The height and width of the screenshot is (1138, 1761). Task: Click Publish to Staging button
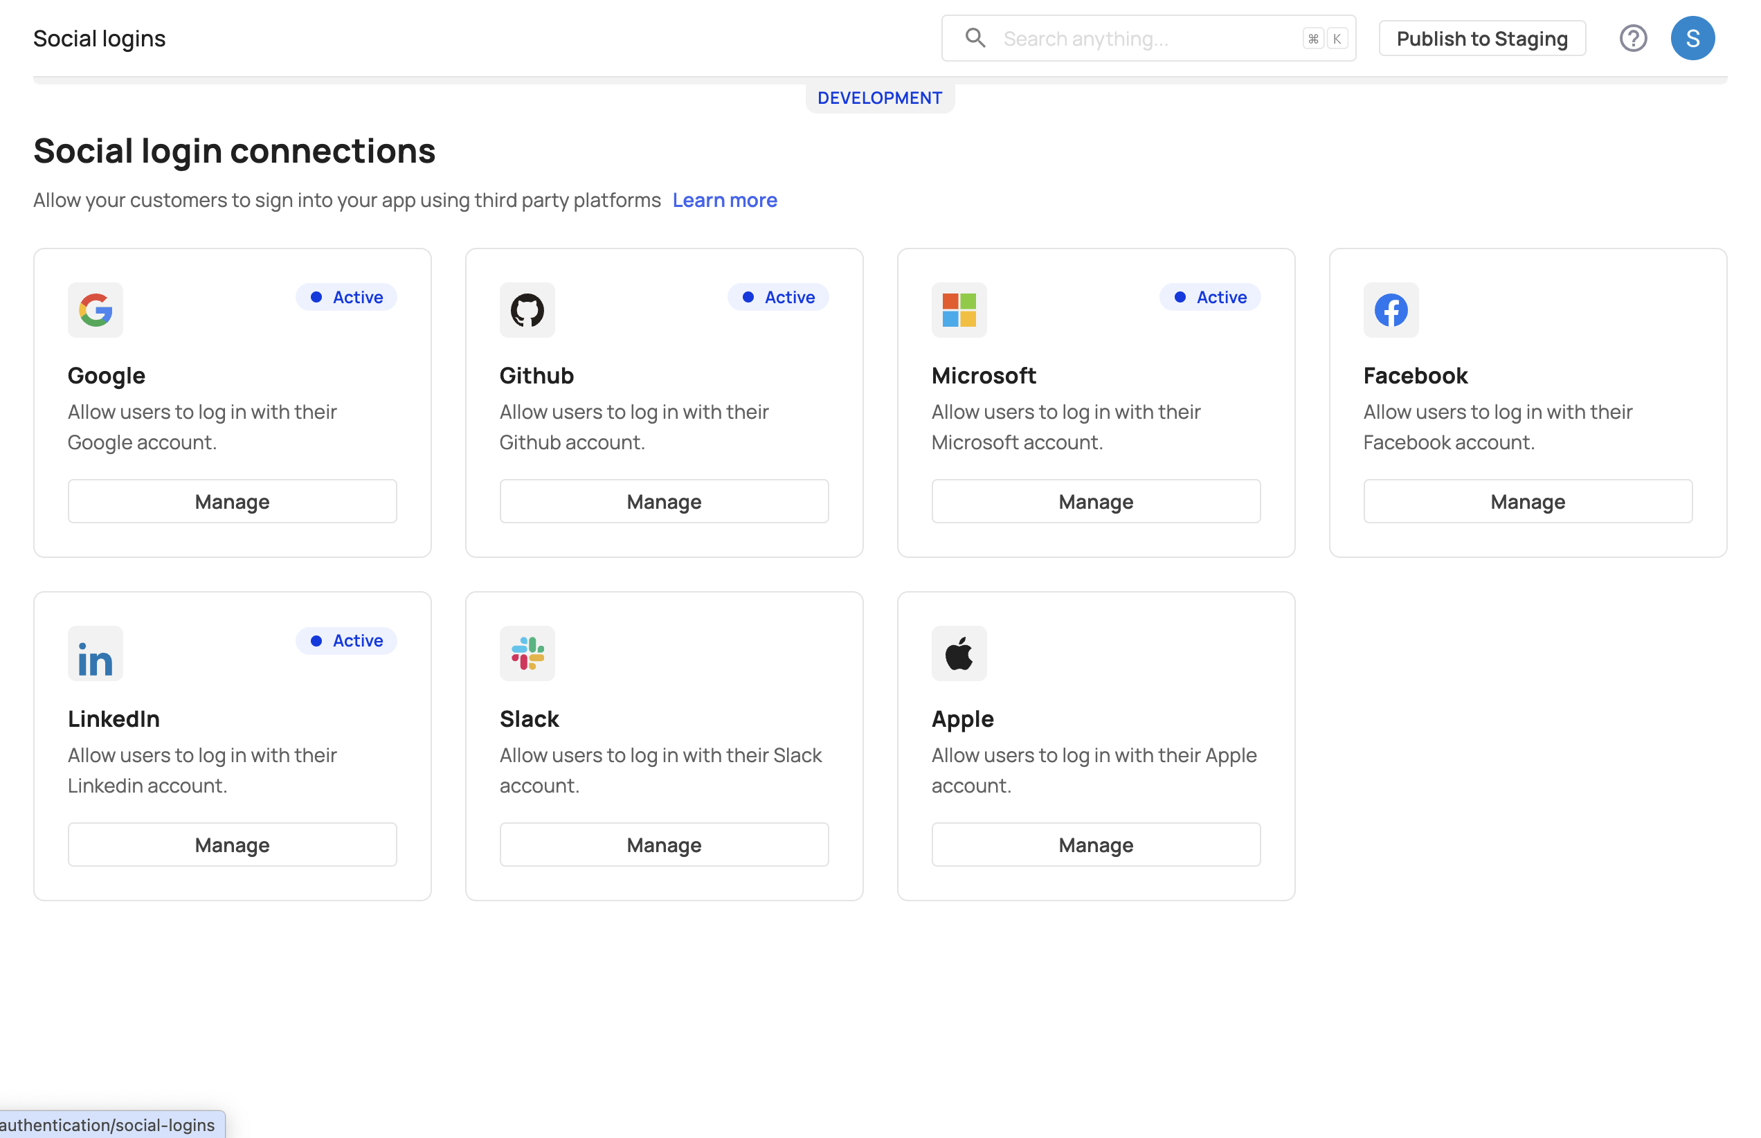click(x=1481, y=39)
